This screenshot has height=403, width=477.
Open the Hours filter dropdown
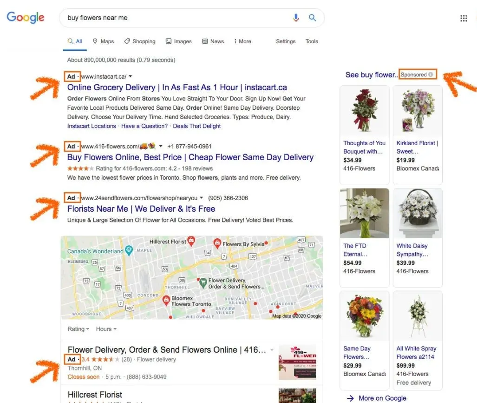click(106, 329)
